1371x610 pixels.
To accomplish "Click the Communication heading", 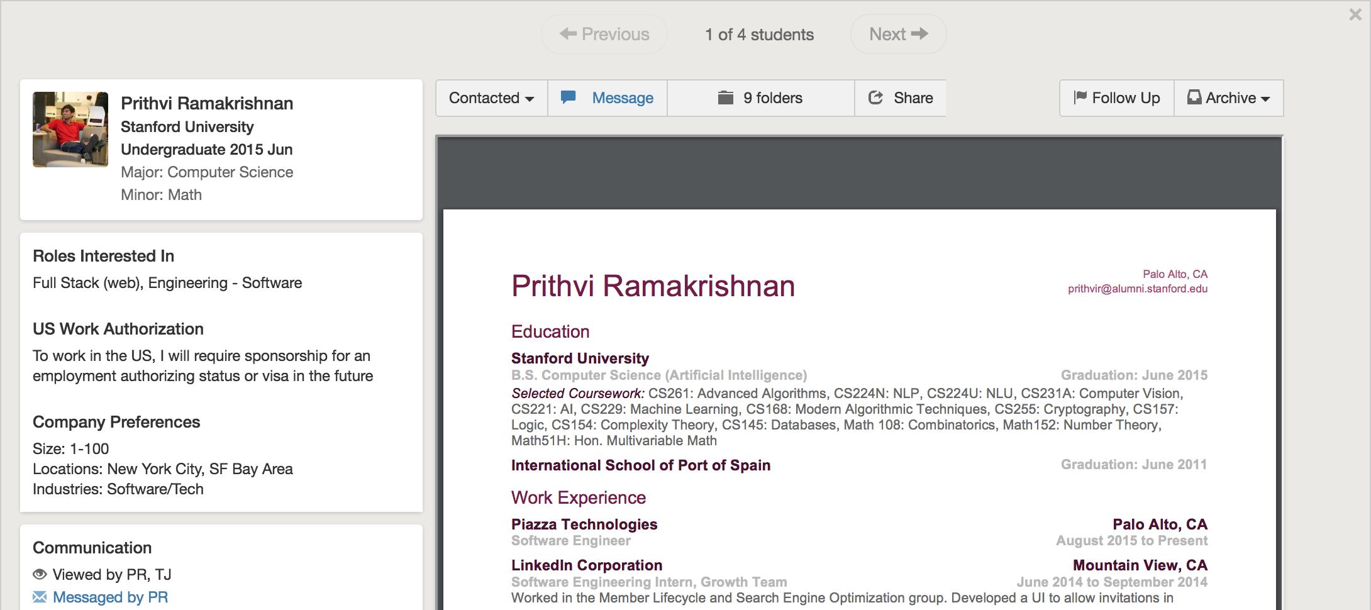I will [x=92, y=548].
